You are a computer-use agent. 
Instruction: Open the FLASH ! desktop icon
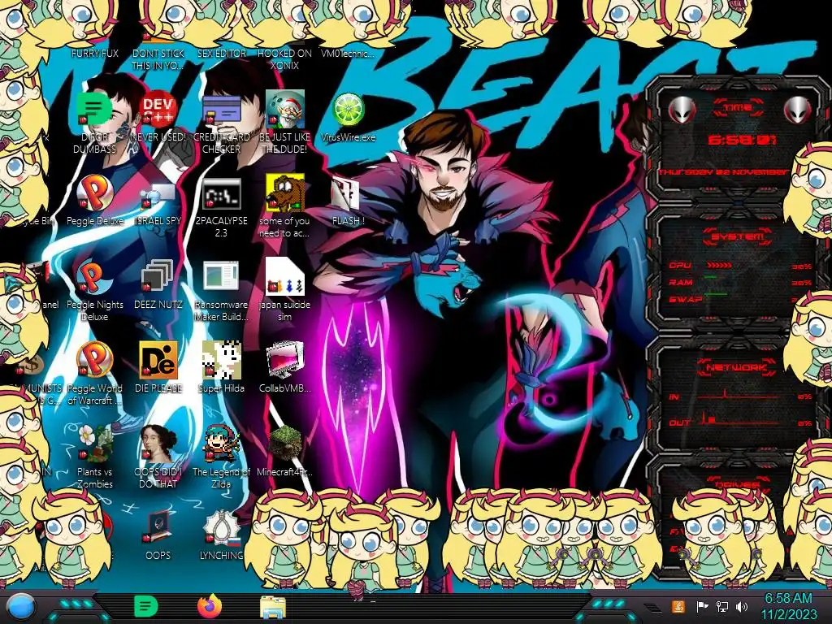[346, 194]
